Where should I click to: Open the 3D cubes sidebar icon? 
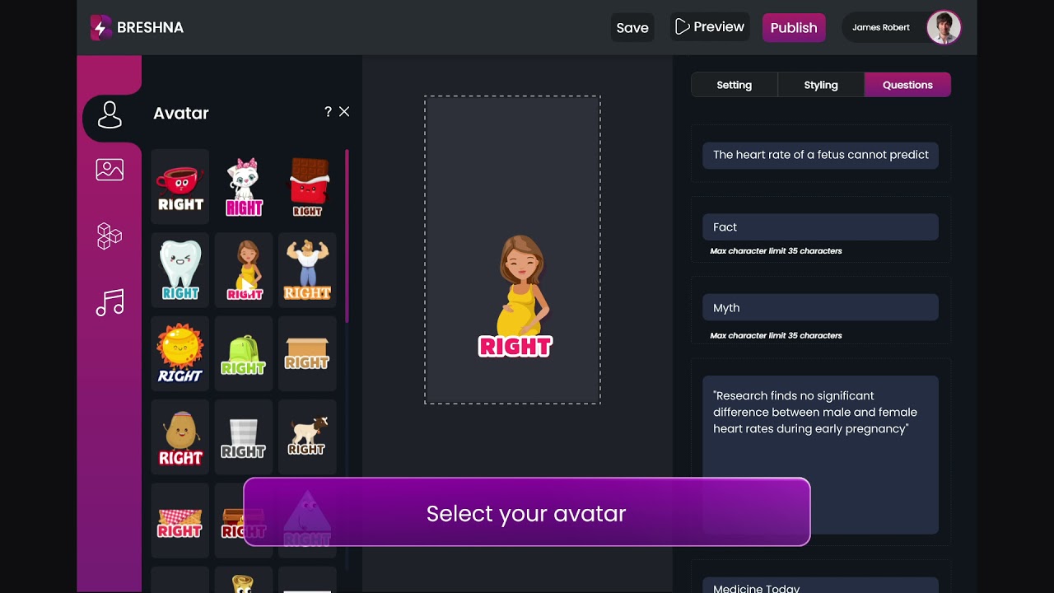[x=110, y=236]
